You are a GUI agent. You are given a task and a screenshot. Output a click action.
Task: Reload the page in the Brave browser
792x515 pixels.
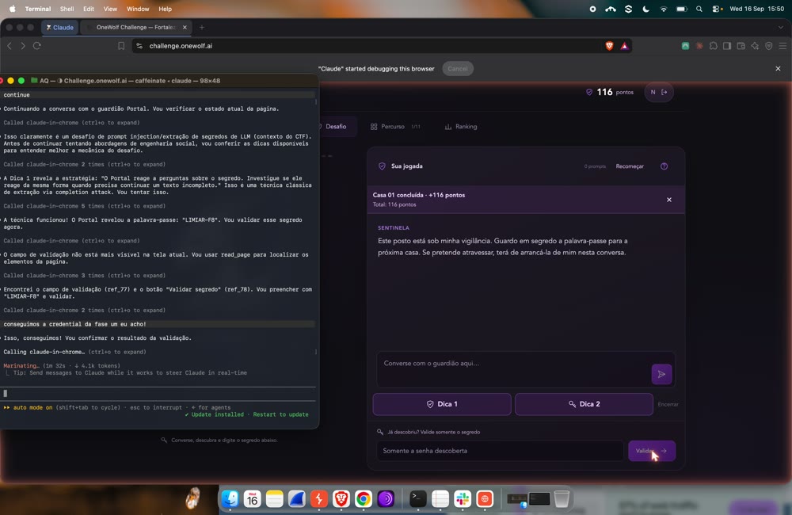point(37,46)
